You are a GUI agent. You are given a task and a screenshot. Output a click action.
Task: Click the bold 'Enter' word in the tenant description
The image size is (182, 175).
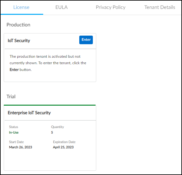(14, 70)
